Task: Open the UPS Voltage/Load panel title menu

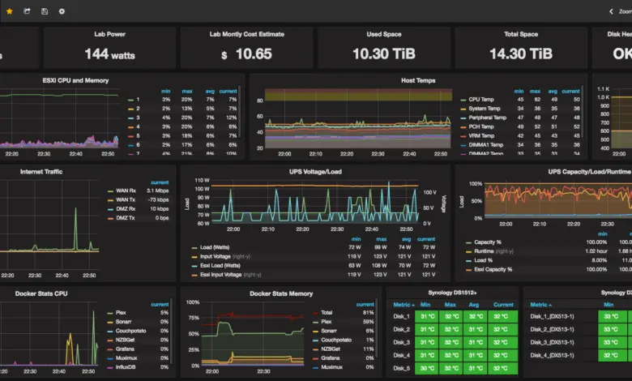Action: (315, 171)
